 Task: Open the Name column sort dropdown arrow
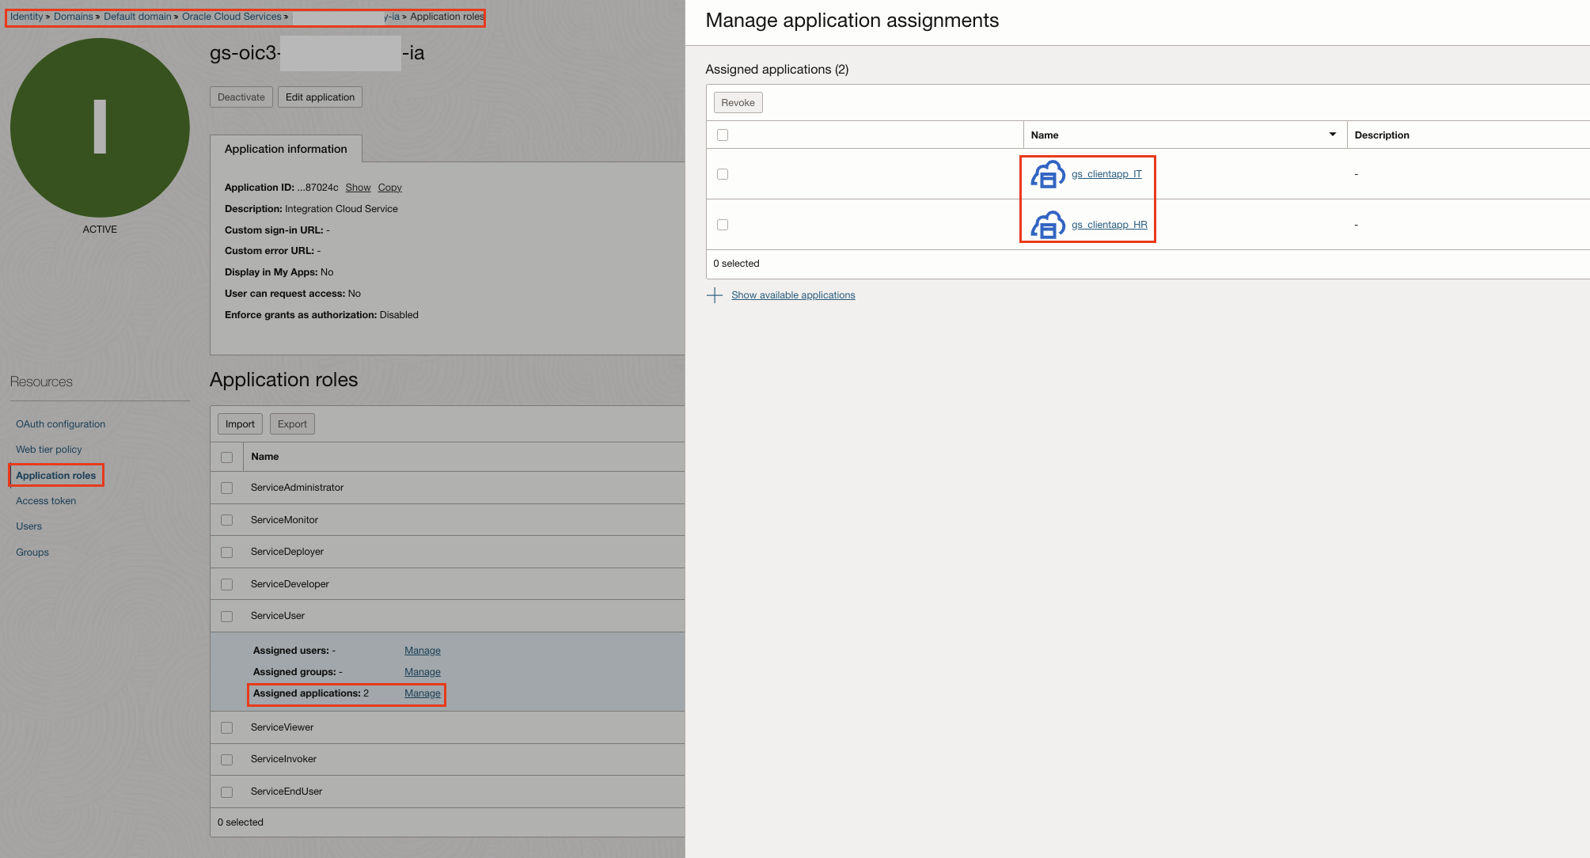pyautogui.click(x=1332, y=135)
